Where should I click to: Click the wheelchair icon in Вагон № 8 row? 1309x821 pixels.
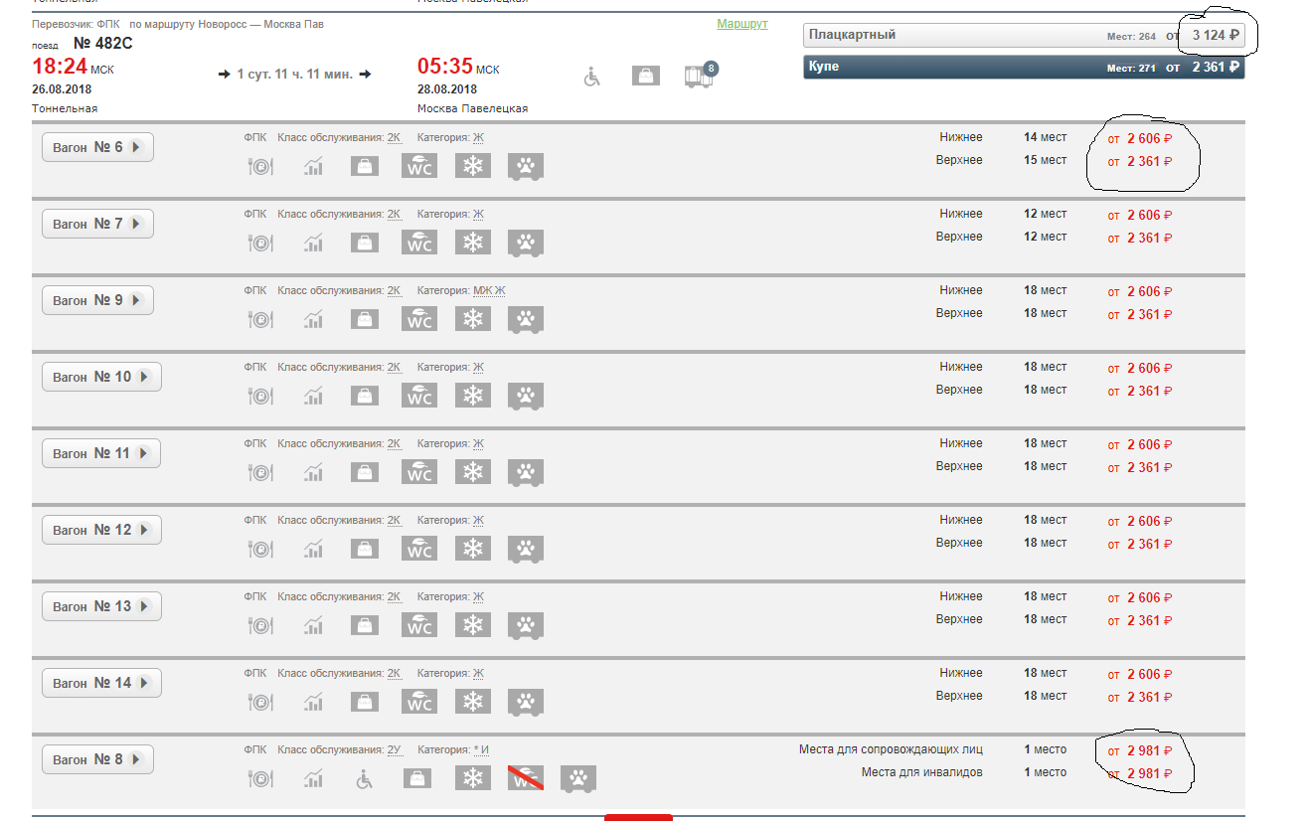click(x=365, y=778)
